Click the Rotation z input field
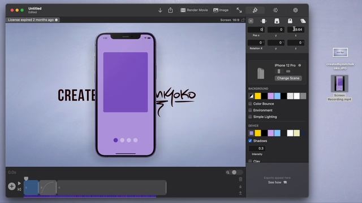The image size is (362, 203). 296,43
